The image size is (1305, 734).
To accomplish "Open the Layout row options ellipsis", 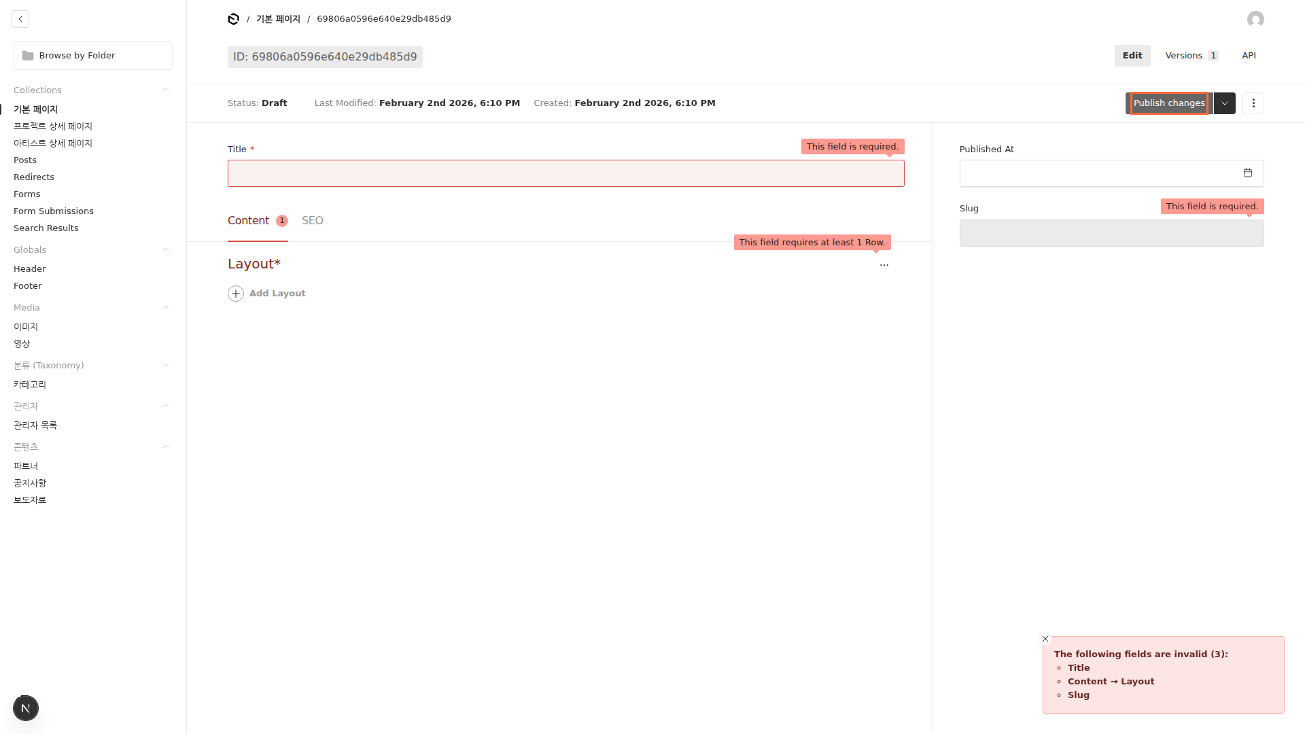I will pos(884,265).
